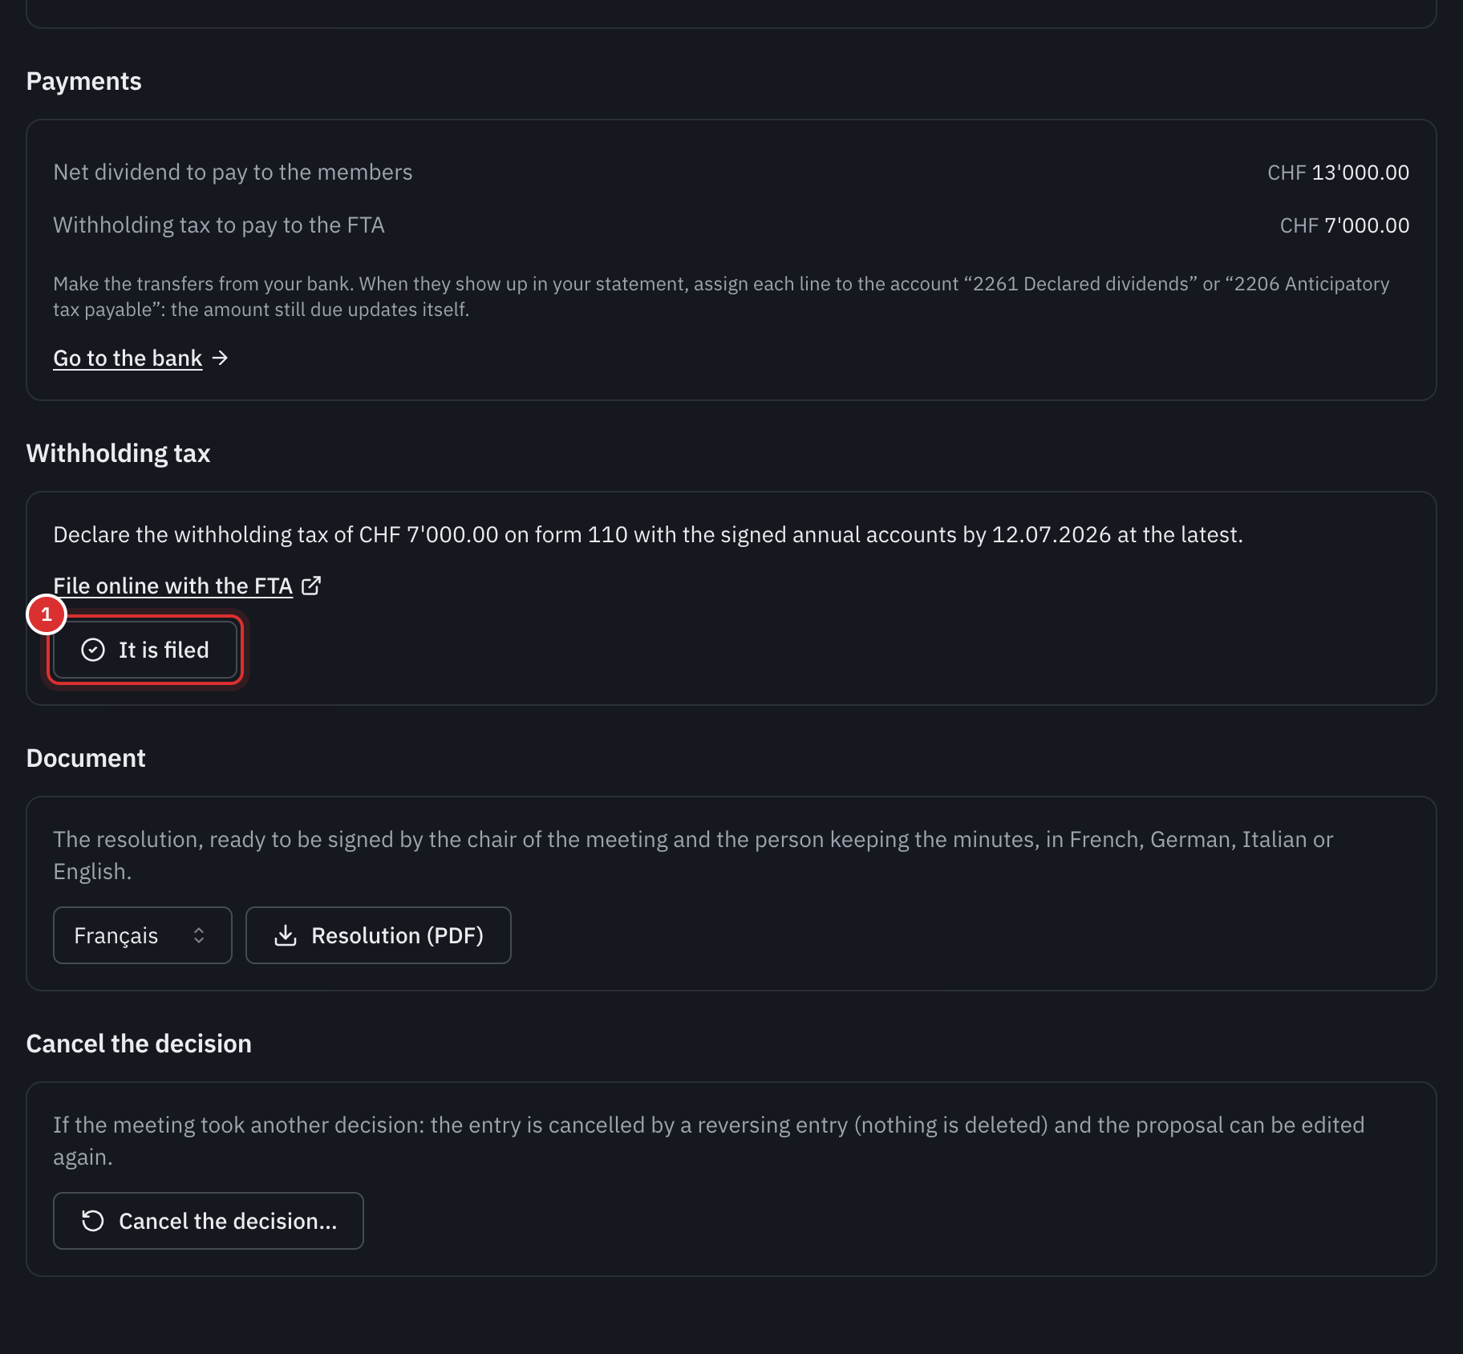Open 'File online with the FTA' link
This screenshot has height=1354, width=1463.
click(172, 586)
